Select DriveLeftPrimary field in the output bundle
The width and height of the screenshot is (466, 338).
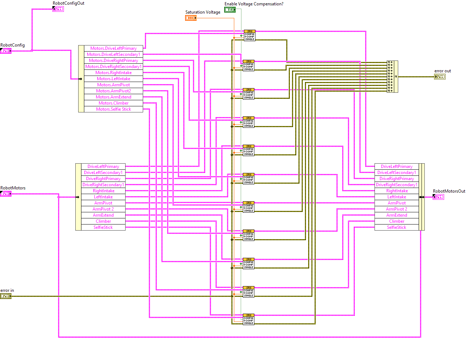point(397,166)
